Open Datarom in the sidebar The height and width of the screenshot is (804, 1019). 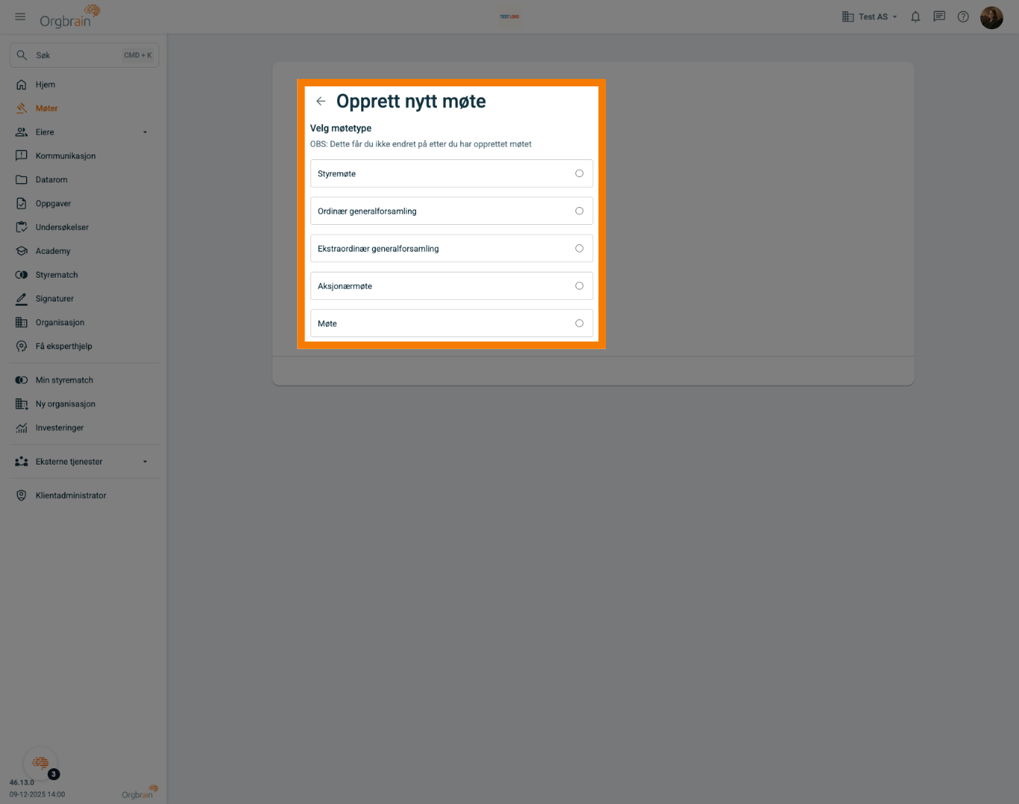(84, 180)
